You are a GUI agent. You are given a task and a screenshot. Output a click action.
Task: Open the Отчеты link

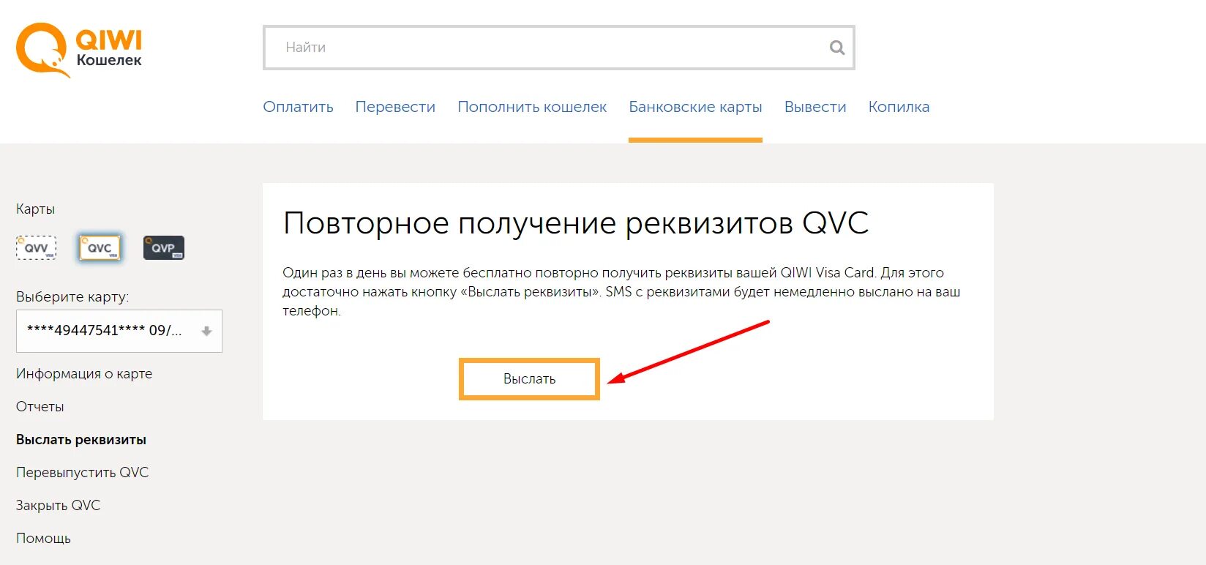tap(40, 406)
